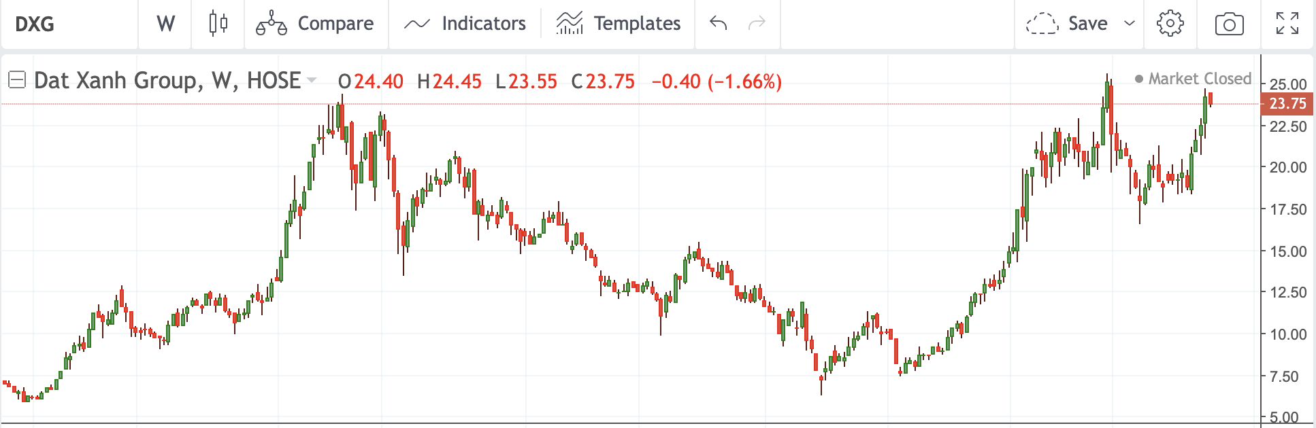The height and width of the screenshot is (428, 1316).
Task: Redo the last chart action
Action: coord(757,24)
